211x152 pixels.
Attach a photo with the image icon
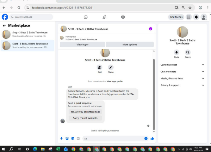67,138
